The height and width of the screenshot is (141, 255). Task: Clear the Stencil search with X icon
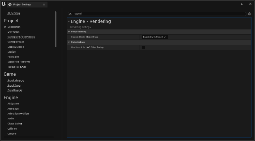[70, 14]
